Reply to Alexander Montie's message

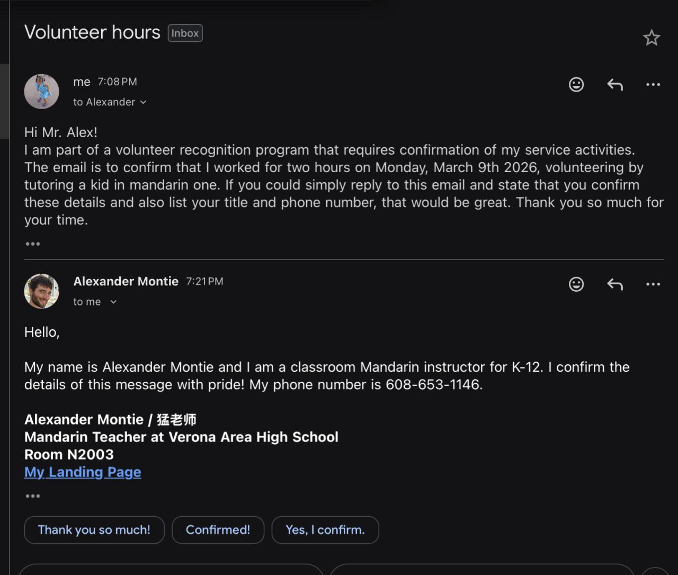(x=614, y=284)
